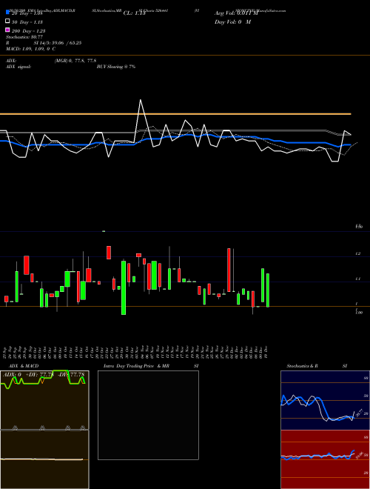Screen dimensions: 370x489
Task: Click the magenta 200 Day EMA legend swatch
Action: click(x=7, y=30)
